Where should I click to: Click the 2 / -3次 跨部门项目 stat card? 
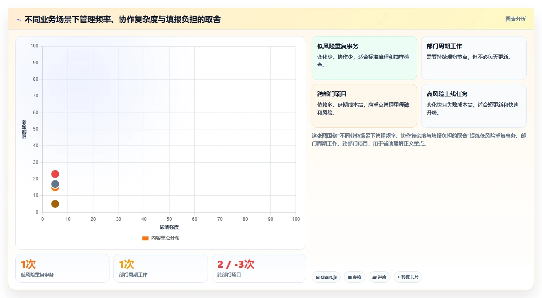259,268
